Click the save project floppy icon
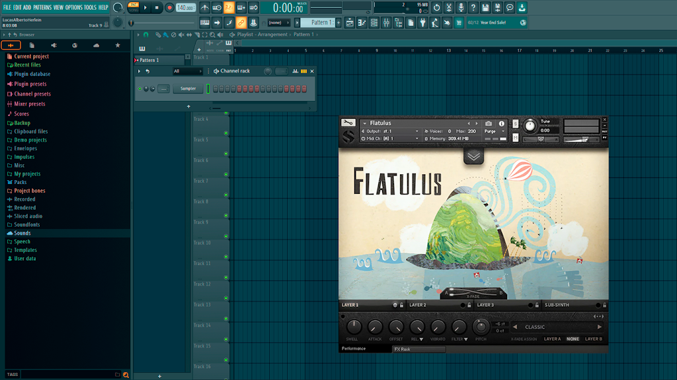The height and width of the screenshot is (380, 677). 485,8
